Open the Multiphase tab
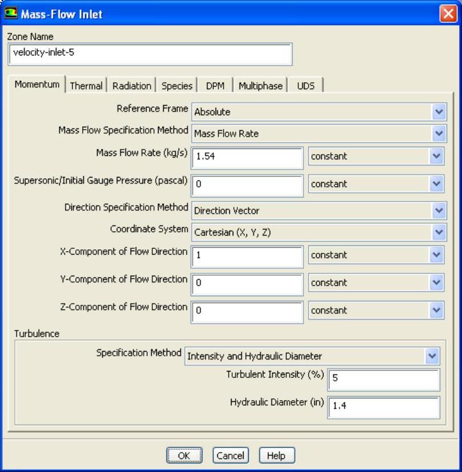This screenshot has width=462, height=472. click(260, 86)
